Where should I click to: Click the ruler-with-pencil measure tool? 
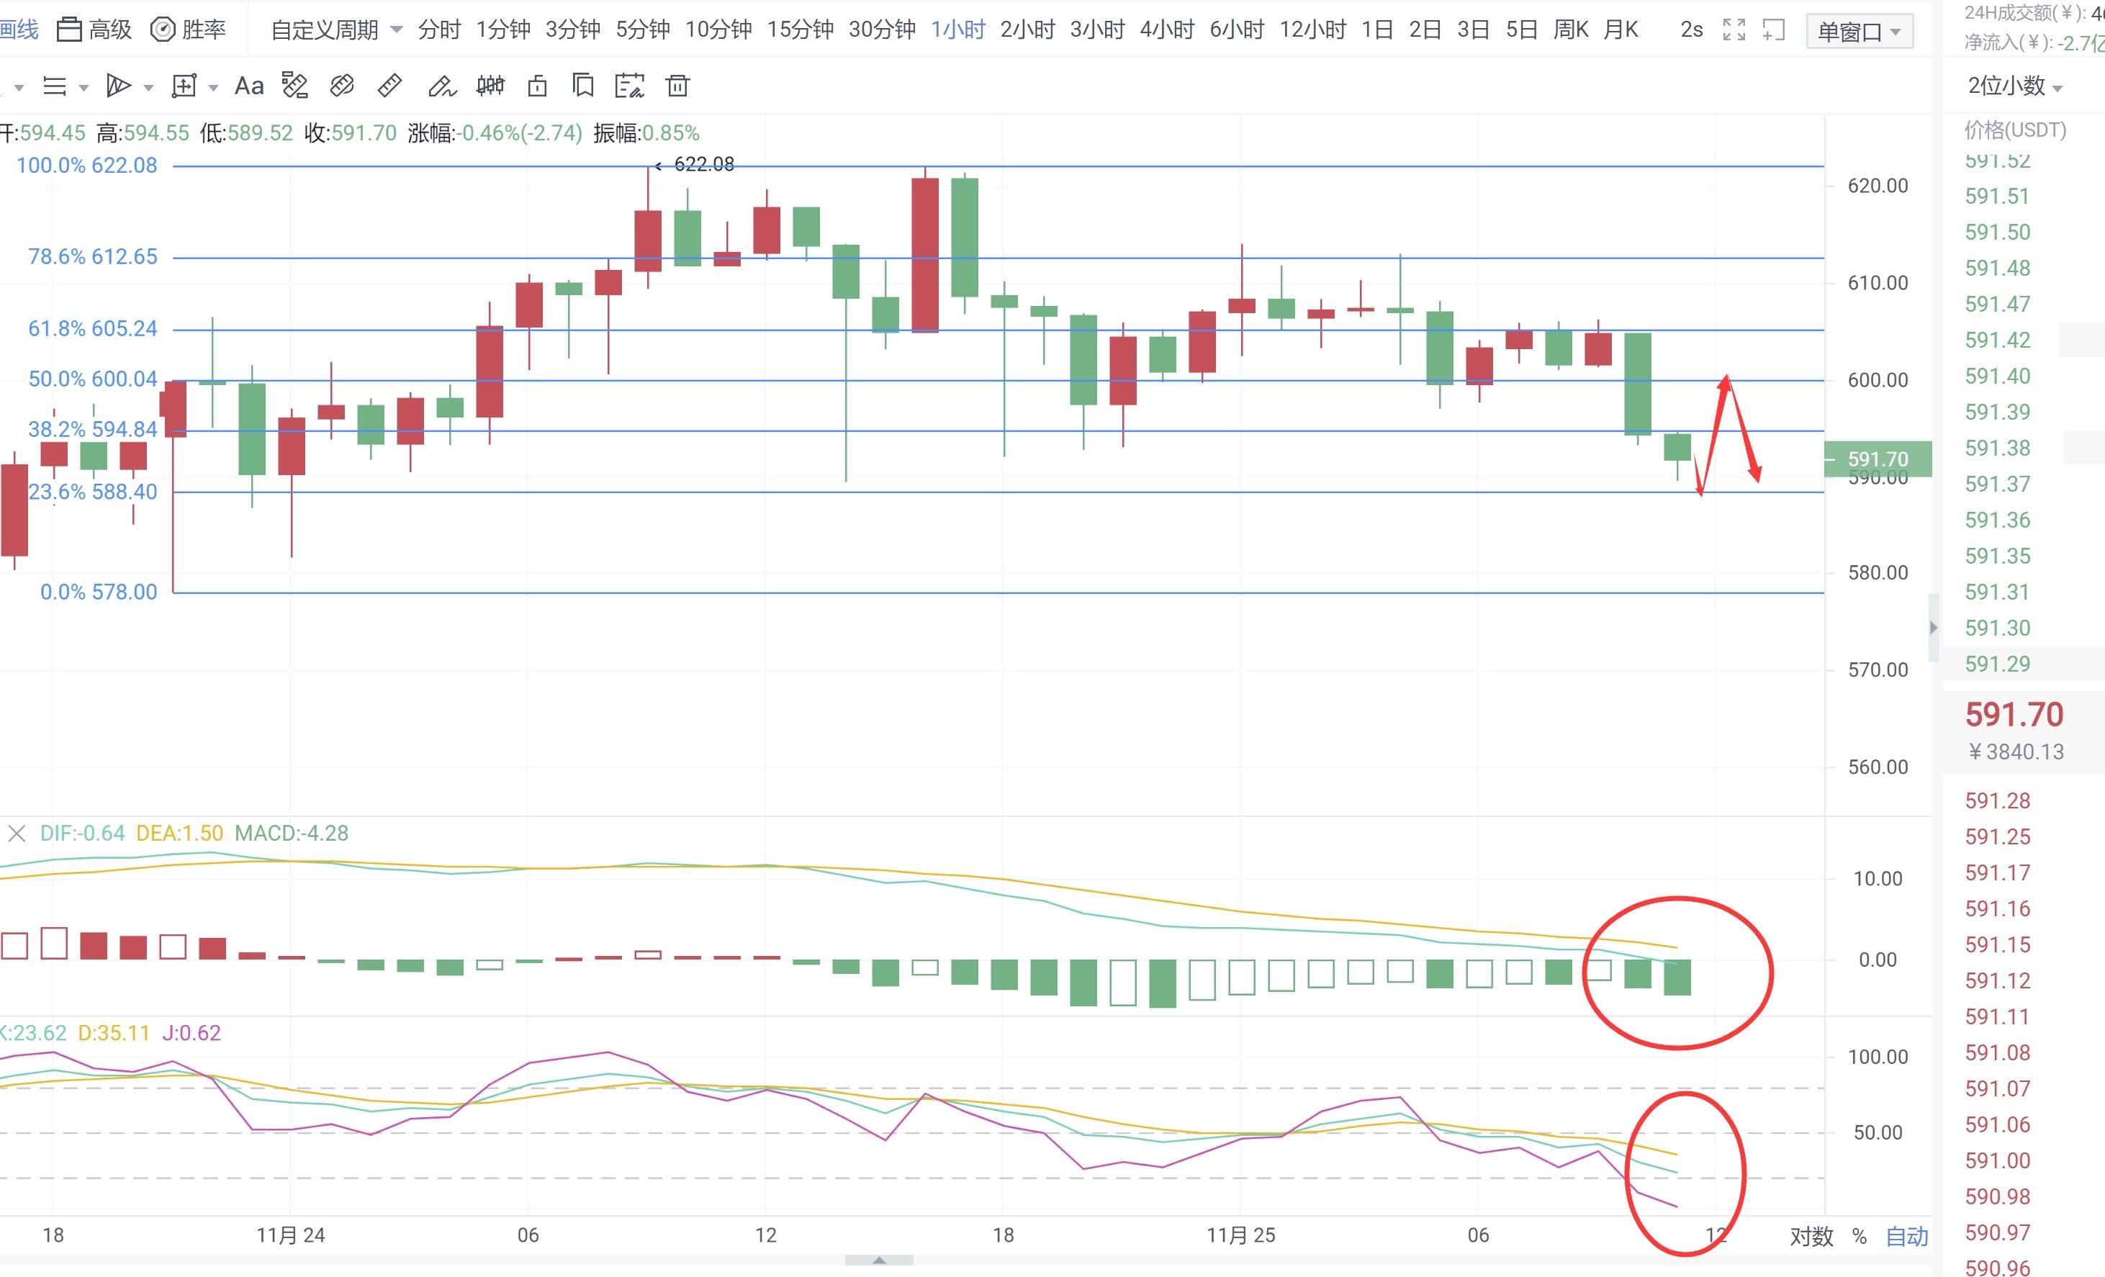click(294, 86)
